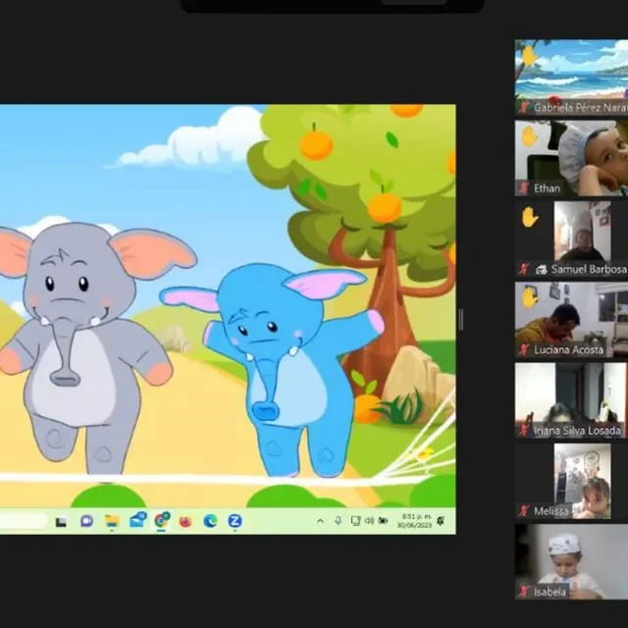
Task: Open Microsoft Edge from the shared taskbar
Action: point(210,521)
